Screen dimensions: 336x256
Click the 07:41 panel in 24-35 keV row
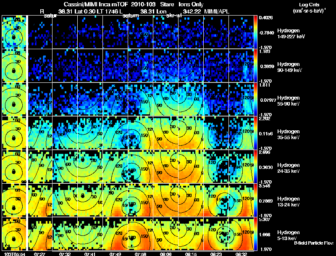[x=90, y=166]
